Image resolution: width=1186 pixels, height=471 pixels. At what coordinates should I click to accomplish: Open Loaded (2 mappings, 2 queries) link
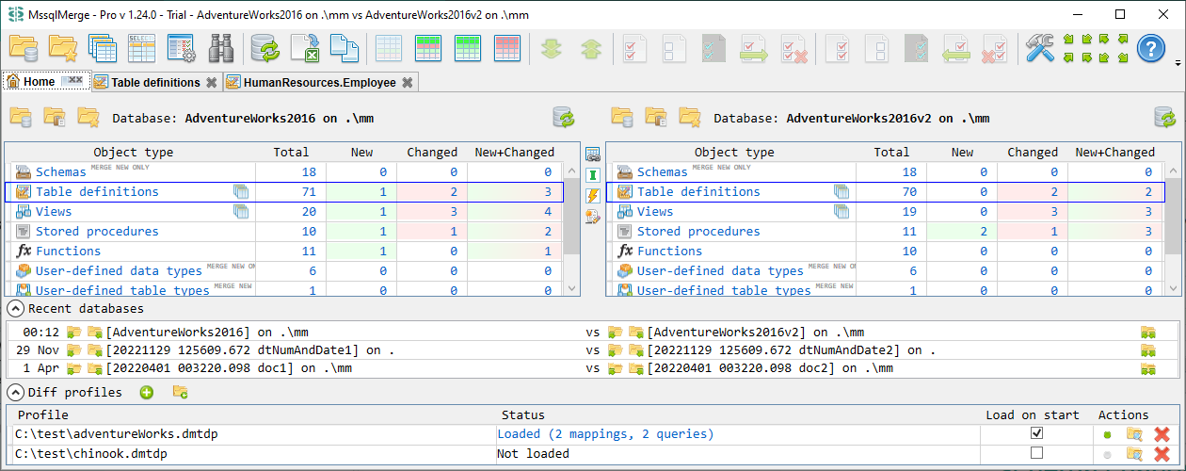[605, 434]
